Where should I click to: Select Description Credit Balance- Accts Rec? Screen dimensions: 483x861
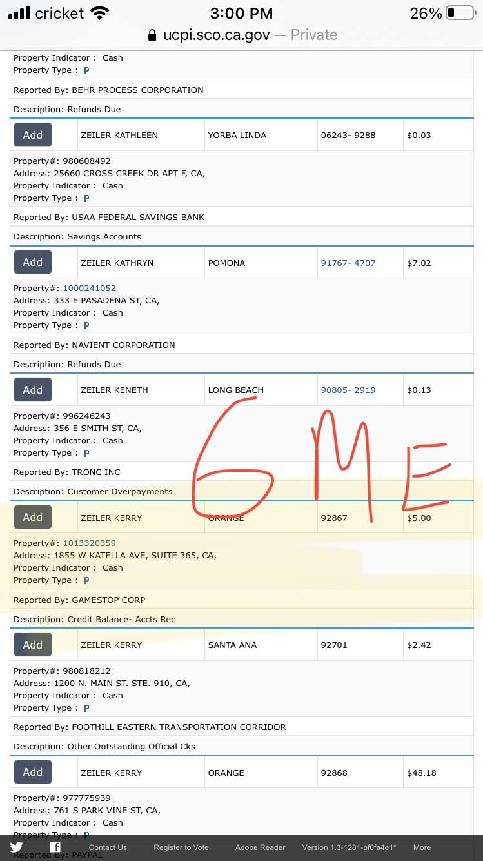tap(242, 619)
